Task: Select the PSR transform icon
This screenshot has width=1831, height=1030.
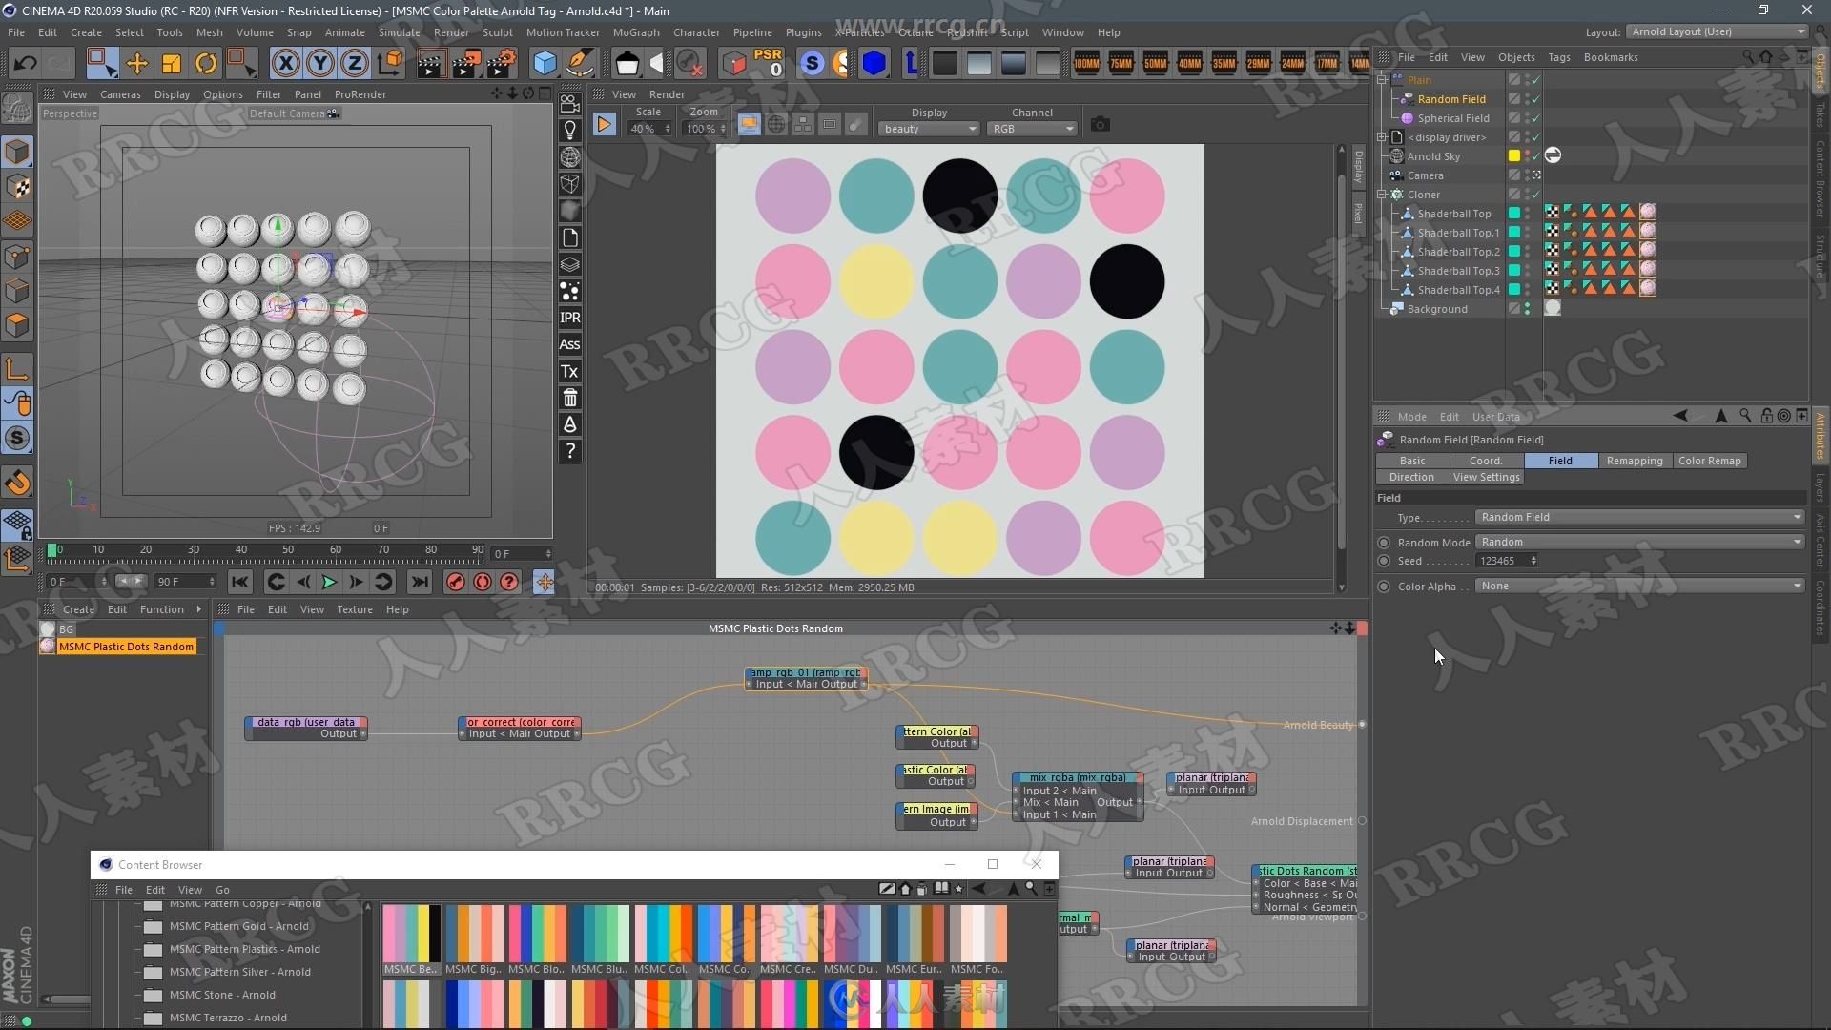Action: pos(769,62)
